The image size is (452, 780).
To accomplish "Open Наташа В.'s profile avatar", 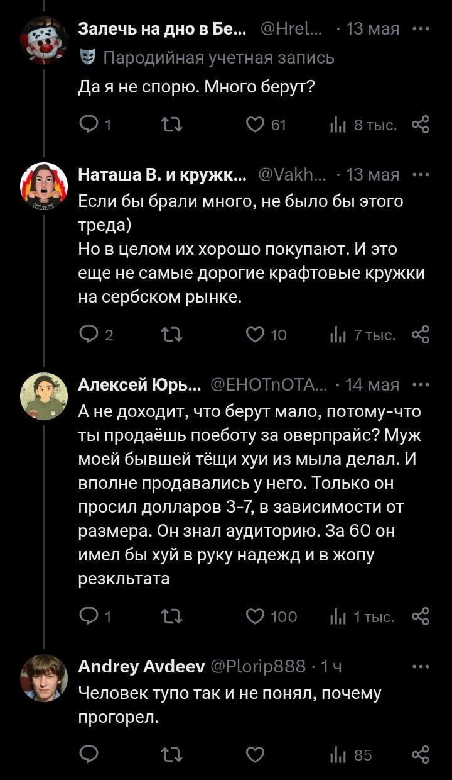I will point(44,184).
